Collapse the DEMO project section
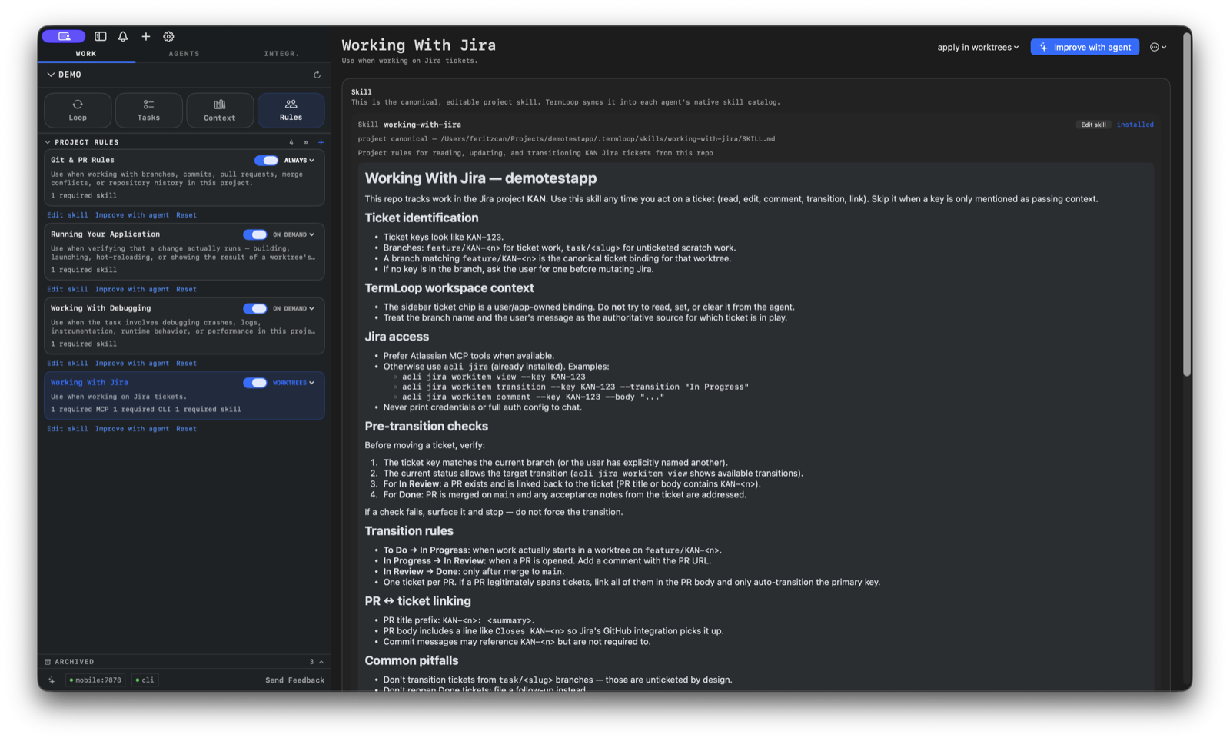The width and height of the screenshot is (1230, 741). (x=51, y=75)
